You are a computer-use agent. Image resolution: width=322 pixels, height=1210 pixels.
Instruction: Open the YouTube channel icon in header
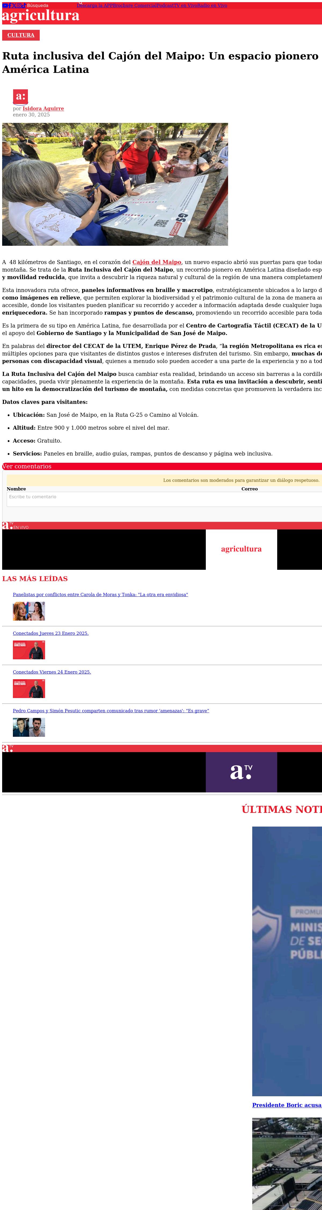pos(5,6)
